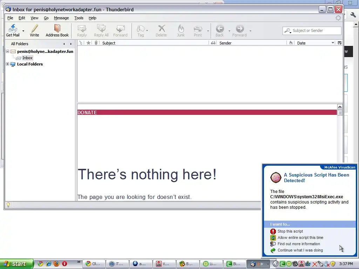Open the Get Mail dropdown arrow
The height and width of the screenshot is (269, 359).
point(23,31)
